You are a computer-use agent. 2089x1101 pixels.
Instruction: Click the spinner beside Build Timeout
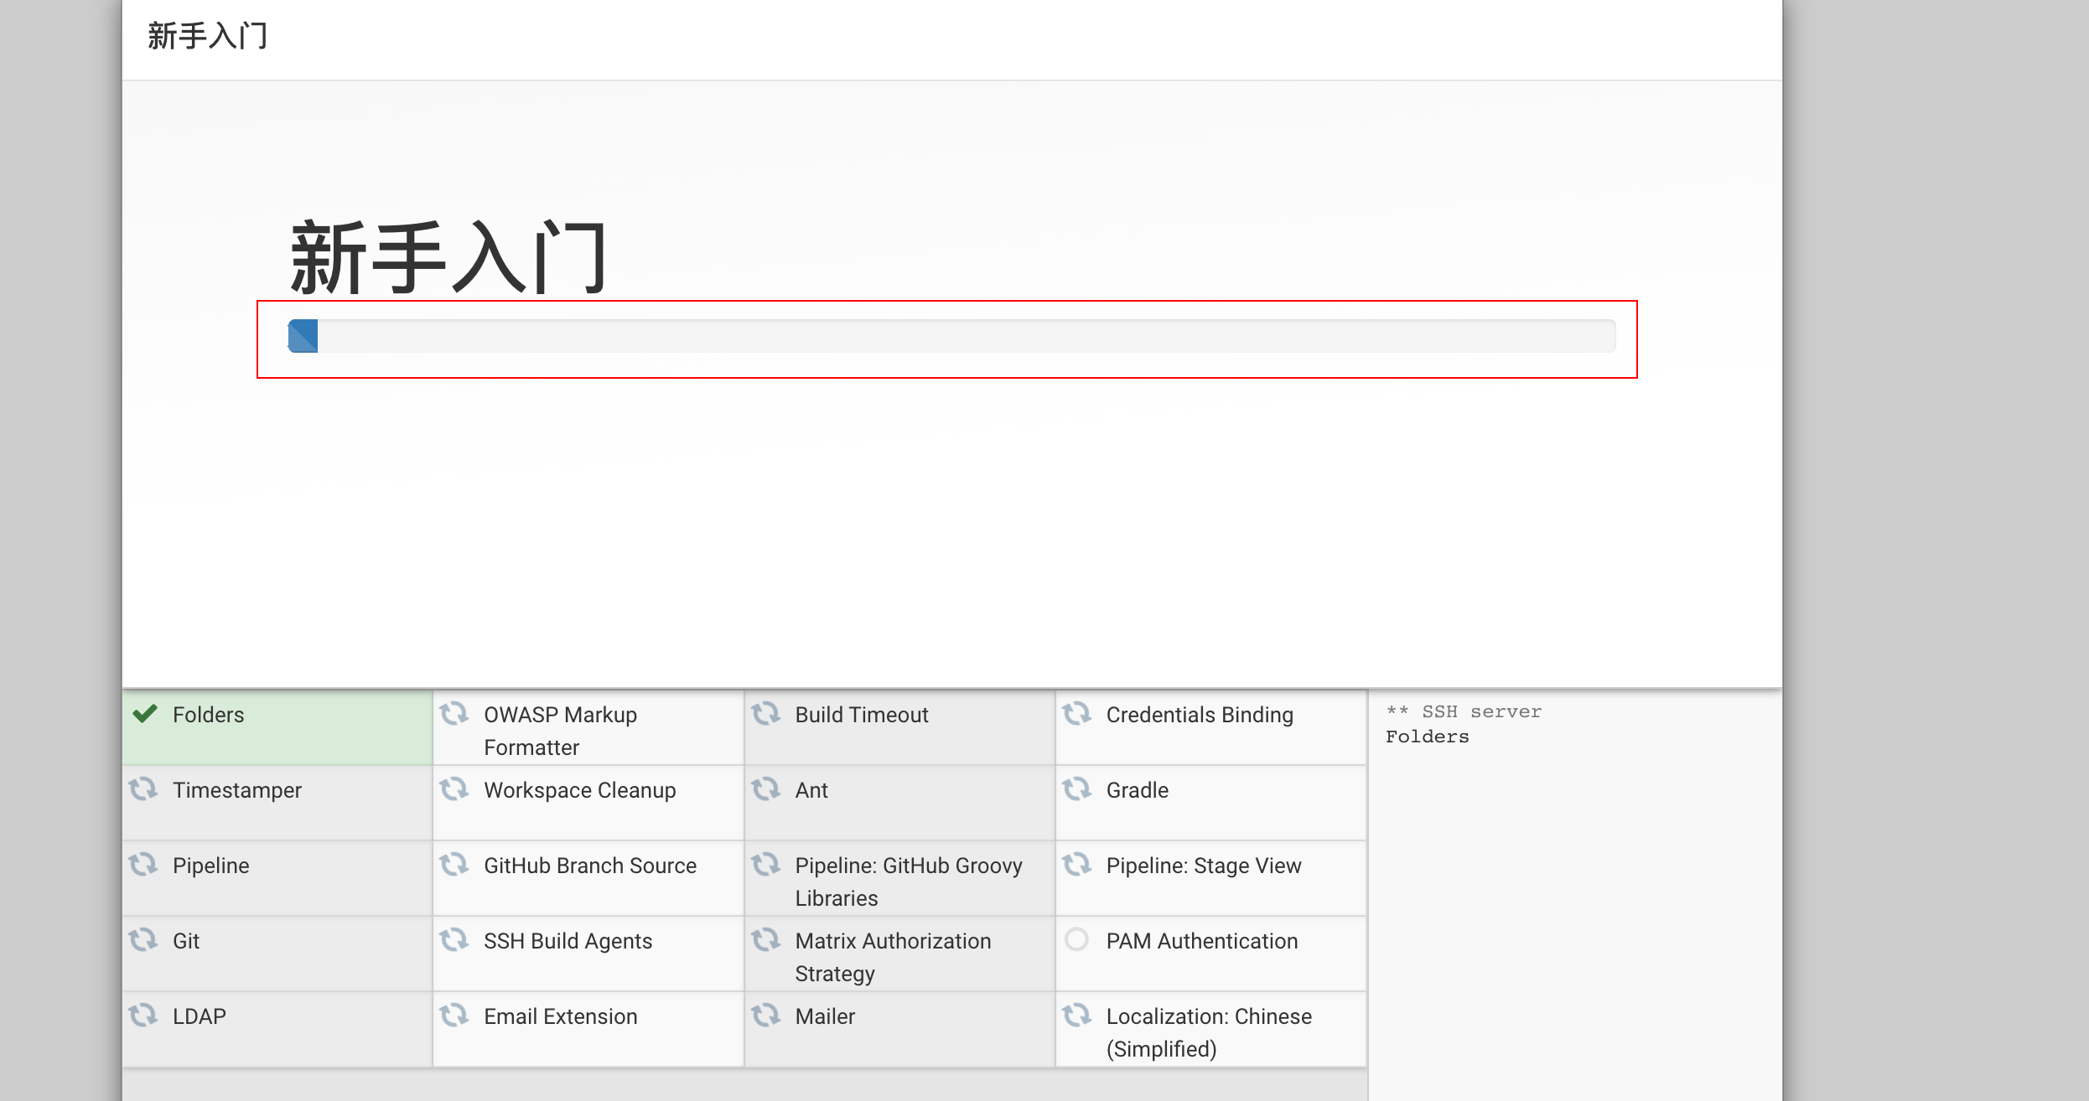pyautogui.click(x=766, y=714)
